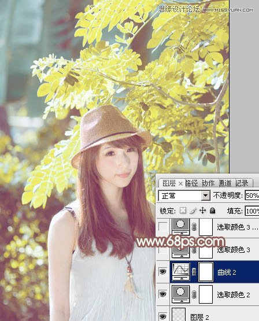259x321 pixels.
Task: Select the 选取颜色 2 layer mask
Action: click(206, 294)
